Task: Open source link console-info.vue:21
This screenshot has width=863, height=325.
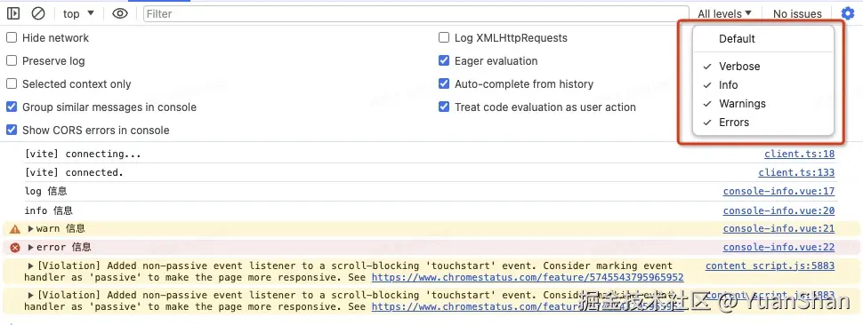Action: coord(778,229)
